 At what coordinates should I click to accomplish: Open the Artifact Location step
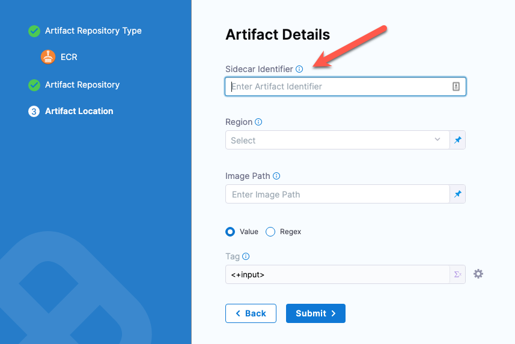point(79,111)
